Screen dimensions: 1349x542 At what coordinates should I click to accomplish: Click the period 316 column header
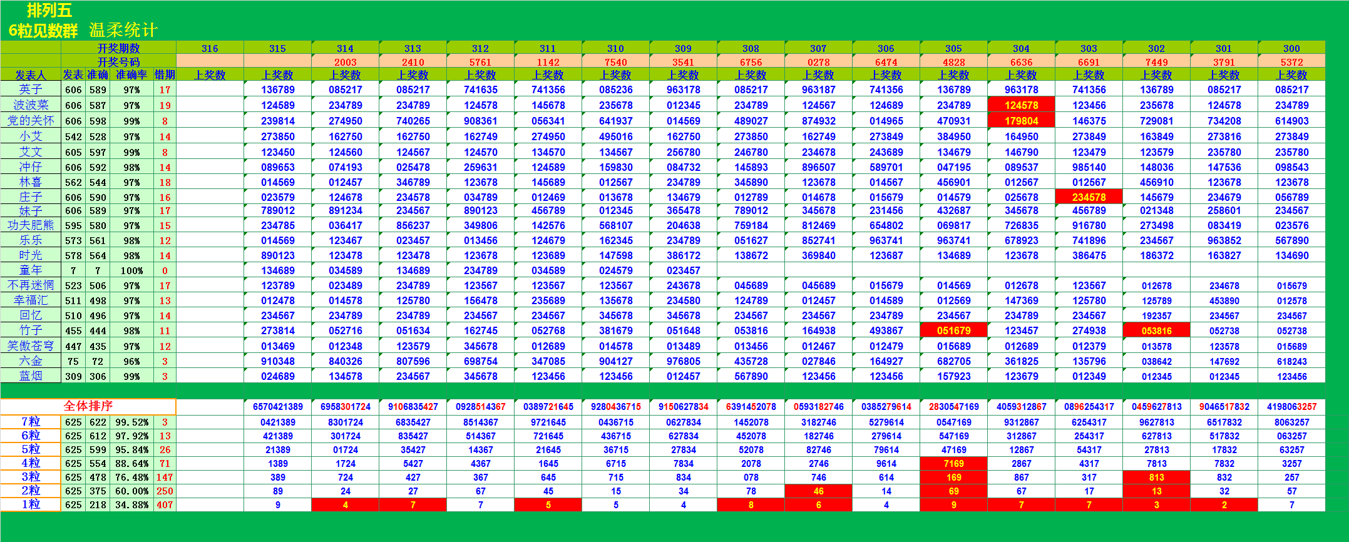click(210, 48)
